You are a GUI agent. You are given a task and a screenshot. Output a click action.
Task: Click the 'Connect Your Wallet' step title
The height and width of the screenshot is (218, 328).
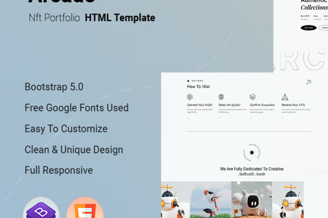[x=200, y=105]
